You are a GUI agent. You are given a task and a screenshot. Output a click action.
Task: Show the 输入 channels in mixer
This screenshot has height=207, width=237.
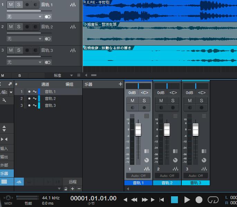point(4,149)
